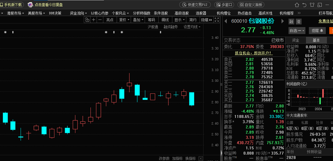Click 改参数 to edit indicator parameters
Screen dimensions: 333x161
click(x=164, y=158)
